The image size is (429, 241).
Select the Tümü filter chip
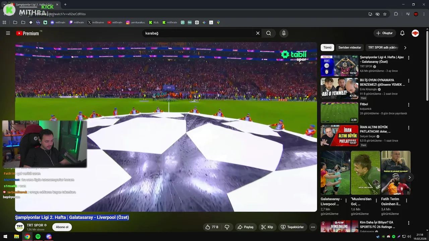point(327,48)
